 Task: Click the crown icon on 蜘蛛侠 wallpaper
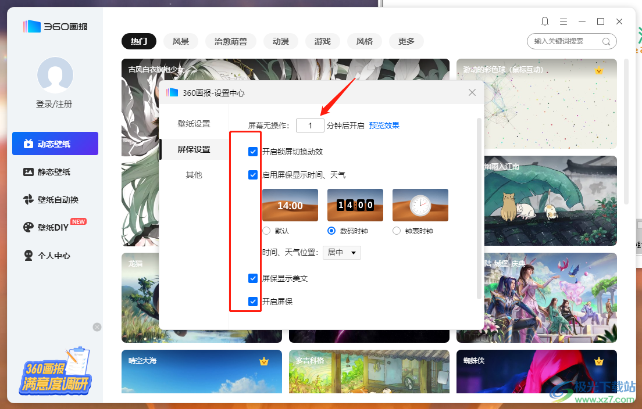click(x=598, y=361)
